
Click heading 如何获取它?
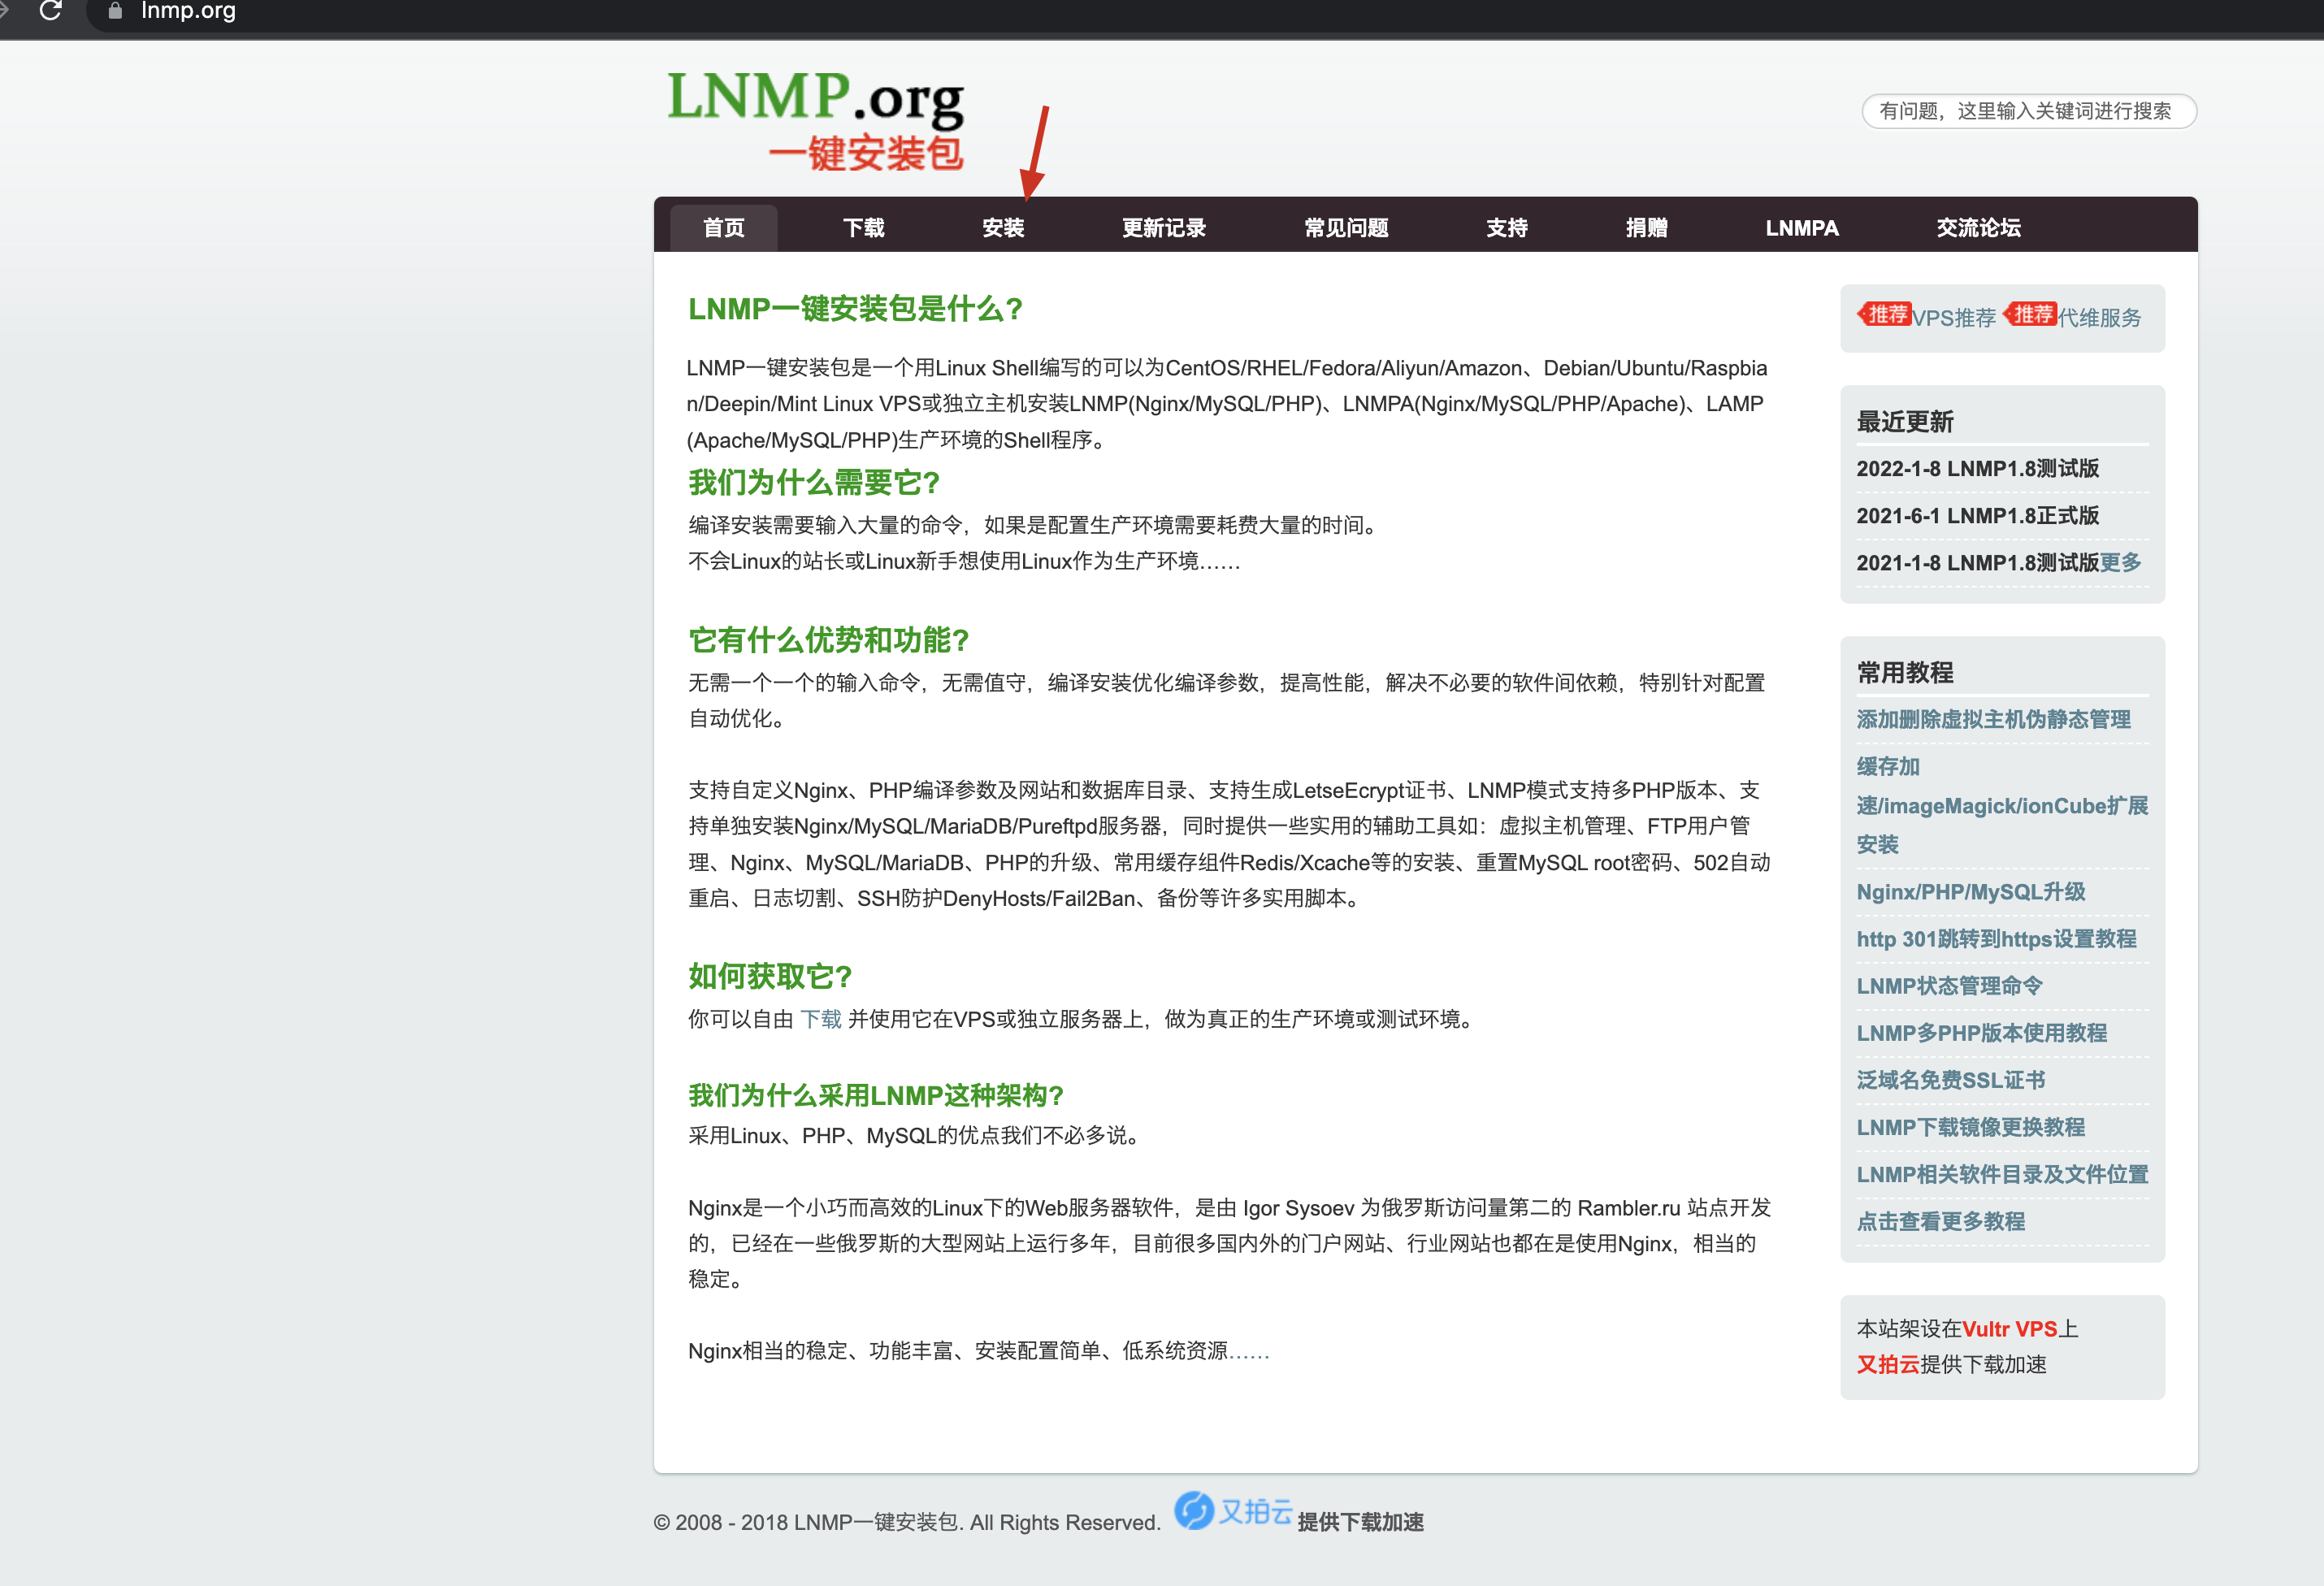coord(770,975)
